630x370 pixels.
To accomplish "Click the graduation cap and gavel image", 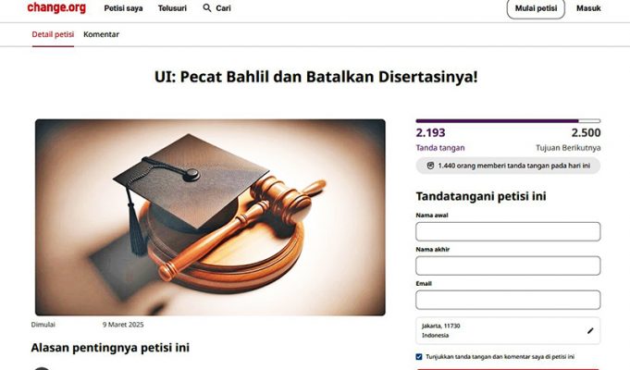I will click(210, 217).
